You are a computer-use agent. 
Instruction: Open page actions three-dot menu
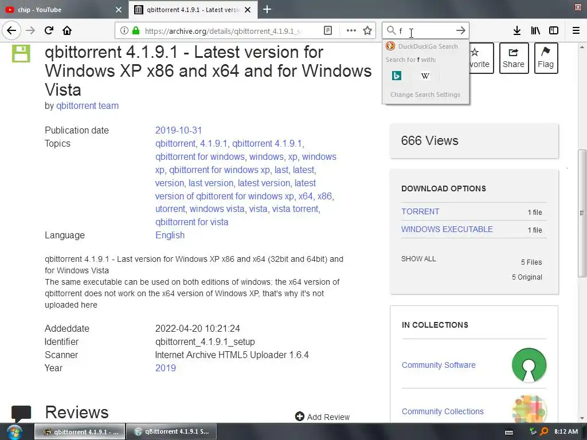click(351, 30)
